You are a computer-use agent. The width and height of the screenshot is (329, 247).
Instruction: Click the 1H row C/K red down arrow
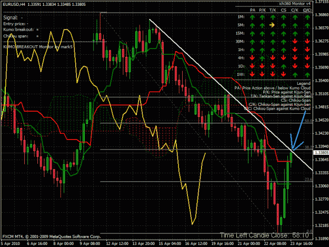[295, 50]
